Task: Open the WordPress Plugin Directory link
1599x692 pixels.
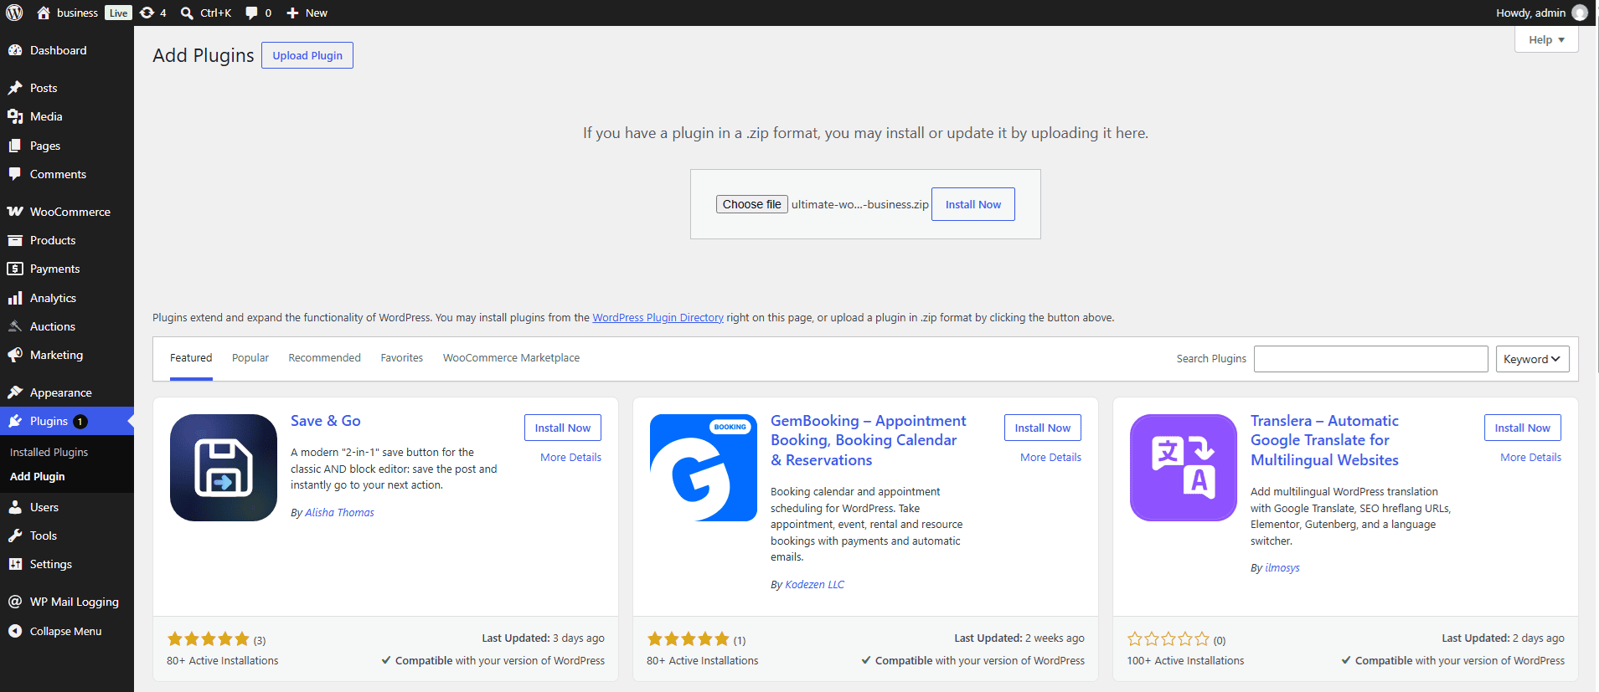Action: tap(658, 318)
